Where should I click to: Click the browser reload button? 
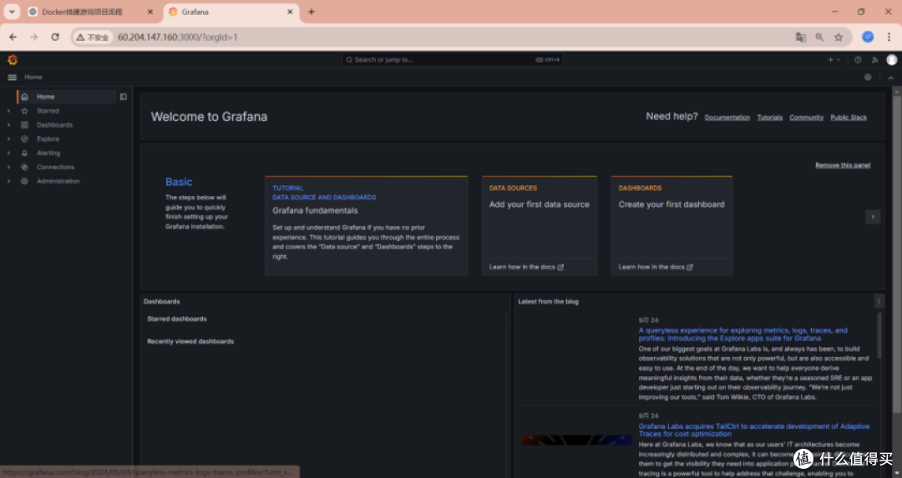55,37
